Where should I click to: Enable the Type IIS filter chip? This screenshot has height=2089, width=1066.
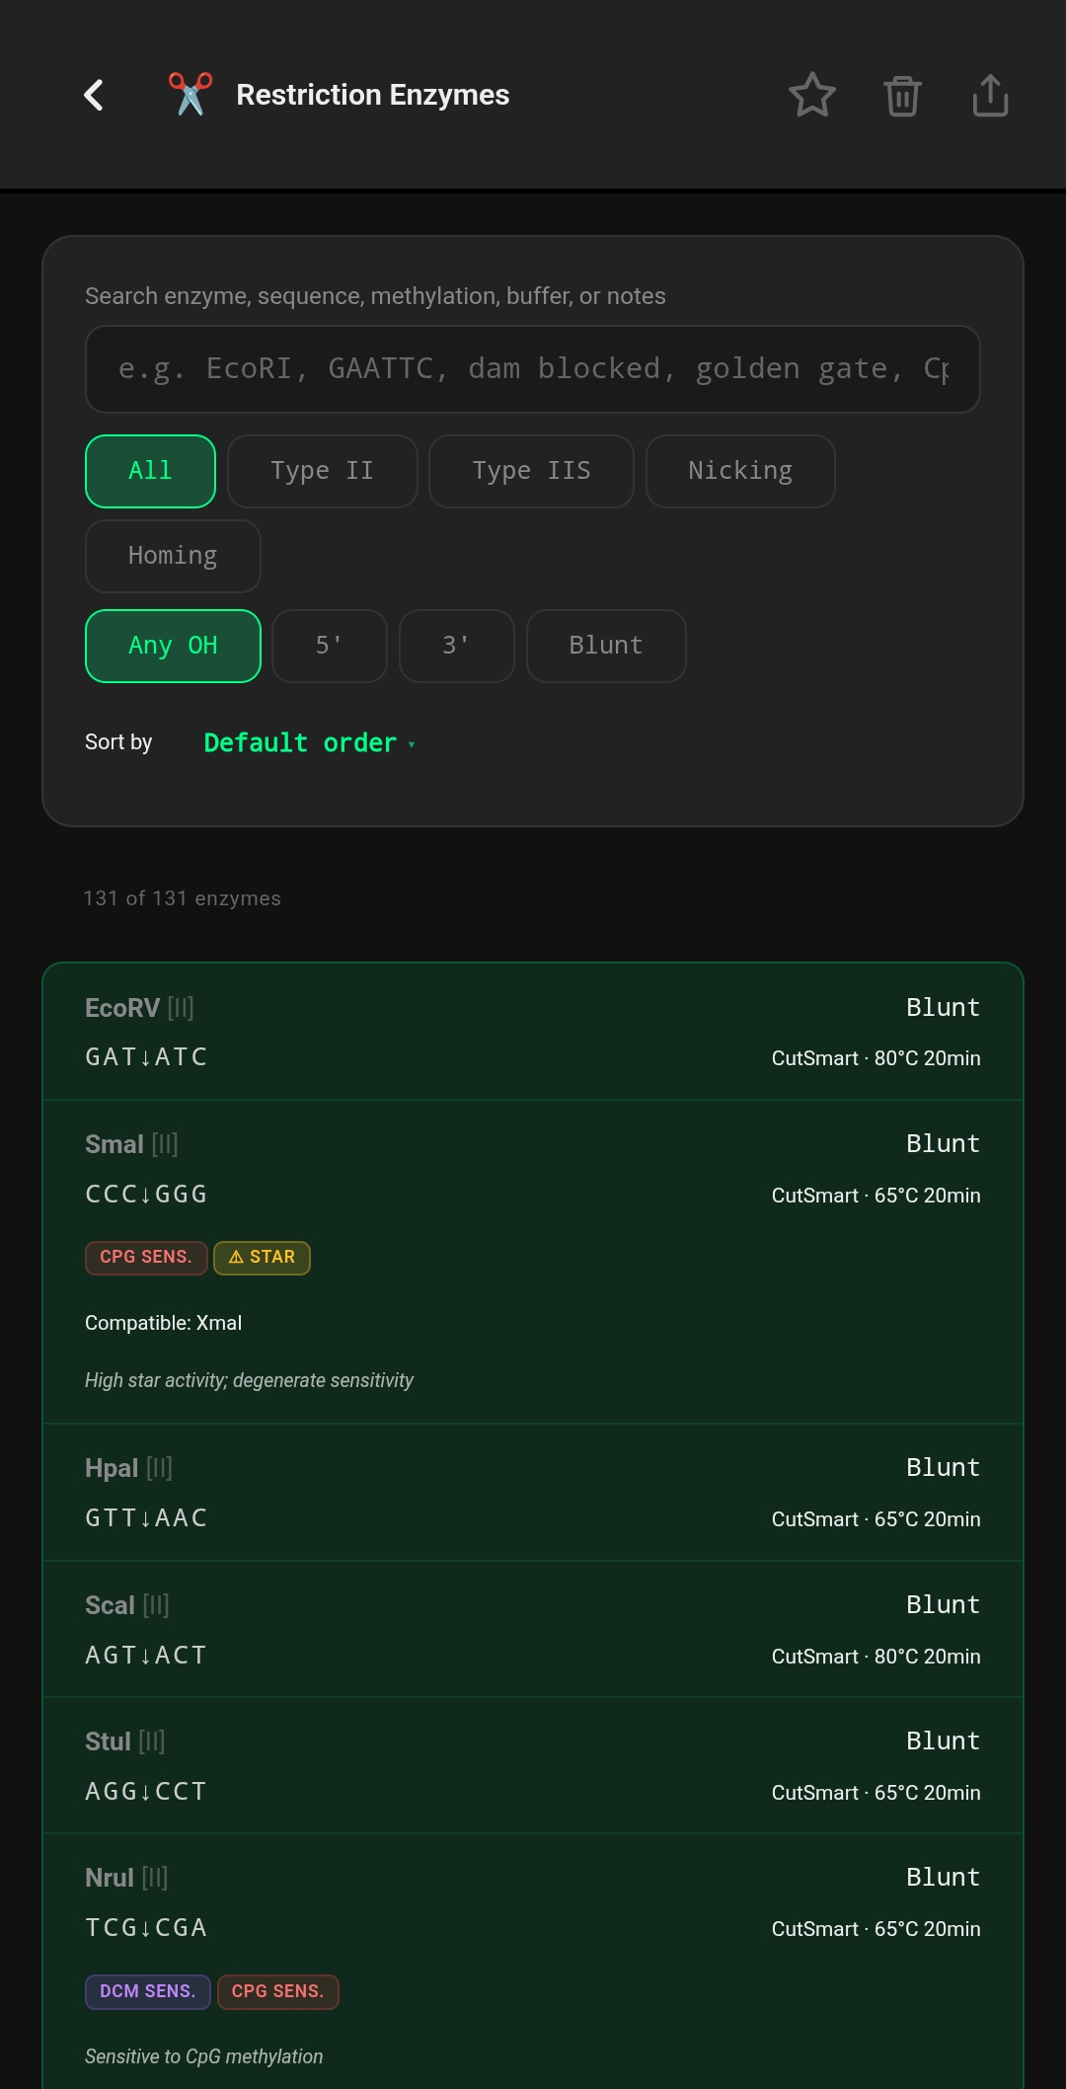tap(531, 471)
